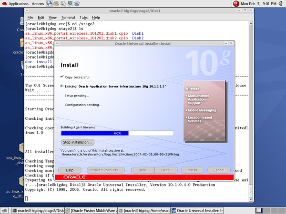Click the Installed Products button
This screenshot has height=214, width=286.
[106, 170]
